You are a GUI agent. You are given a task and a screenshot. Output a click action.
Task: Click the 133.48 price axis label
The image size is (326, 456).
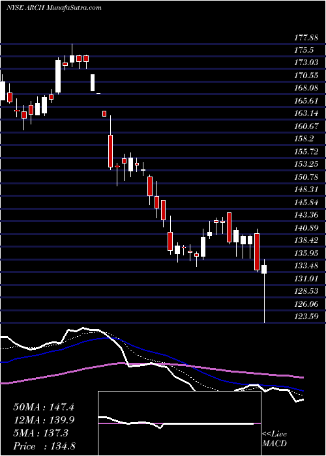307,265
